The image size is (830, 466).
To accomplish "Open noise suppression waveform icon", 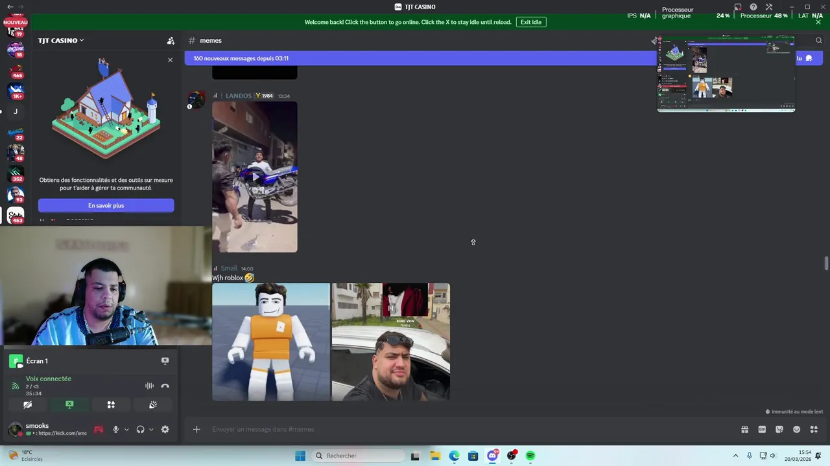I will point(149,386).
